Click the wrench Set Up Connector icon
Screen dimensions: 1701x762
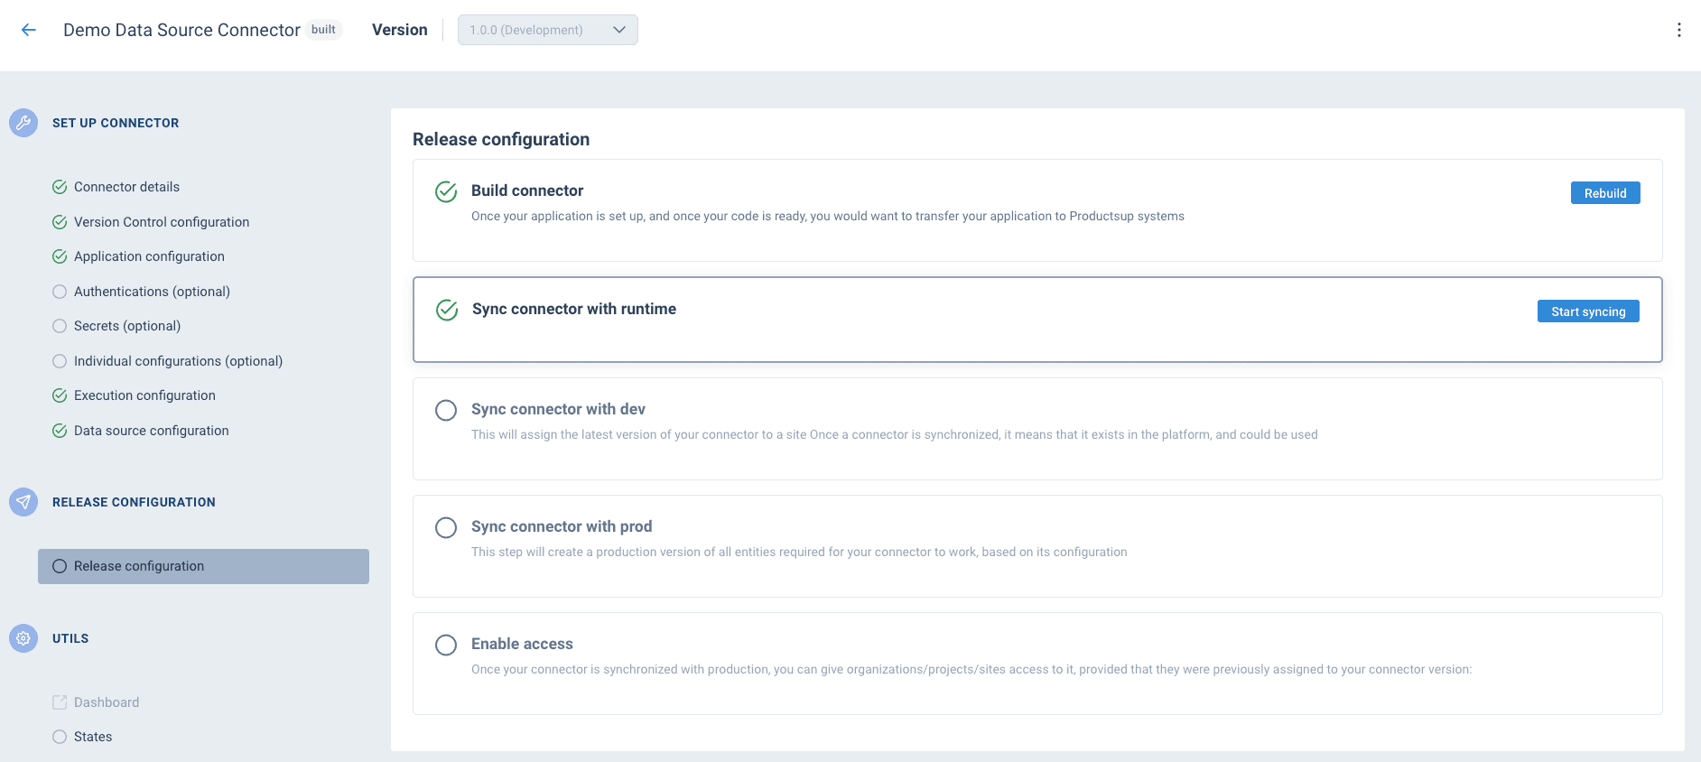(x=23, y=123)
